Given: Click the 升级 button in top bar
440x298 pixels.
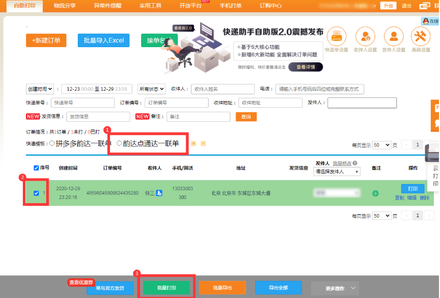Looking at the screenshot, I should 388,6.
